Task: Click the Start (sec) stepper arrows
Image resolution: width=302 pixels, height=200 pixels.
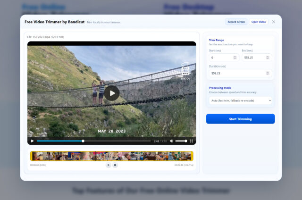Action: [235, 58]
